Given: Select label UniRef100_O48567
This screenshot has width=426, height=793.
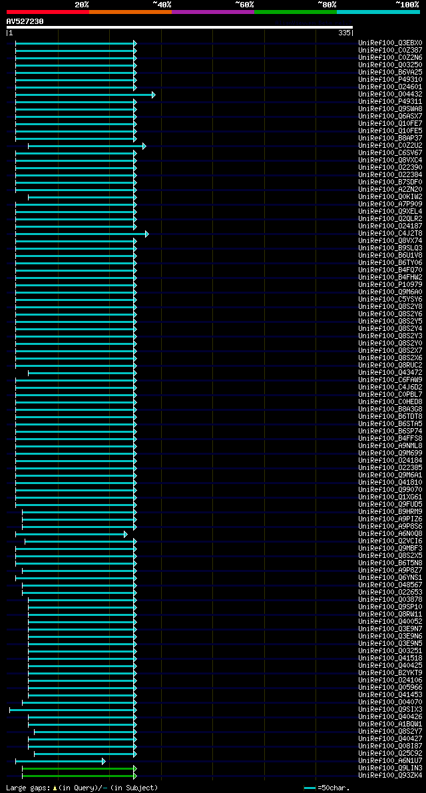Looking at the screenshot, I should click(390, 586).
